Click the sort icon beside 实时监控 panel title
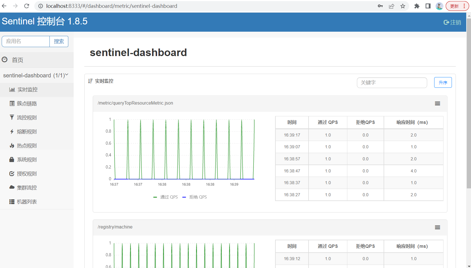471x268 pixels. point(90,81)
